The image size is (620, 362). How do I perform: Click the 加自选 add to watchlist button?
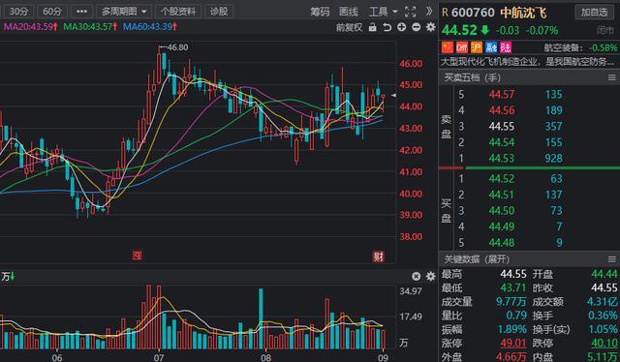click(594, 13)
